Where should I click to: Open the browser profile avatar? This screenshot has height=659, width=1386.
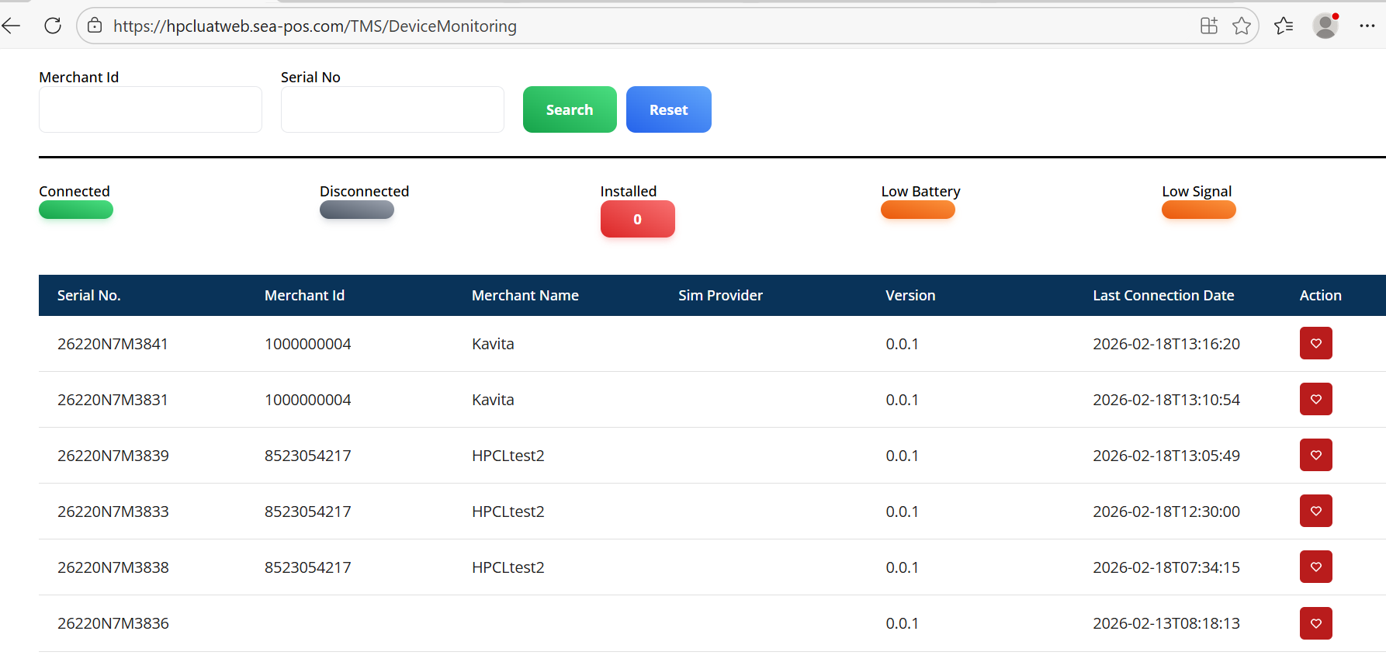tap(1325, 26)
